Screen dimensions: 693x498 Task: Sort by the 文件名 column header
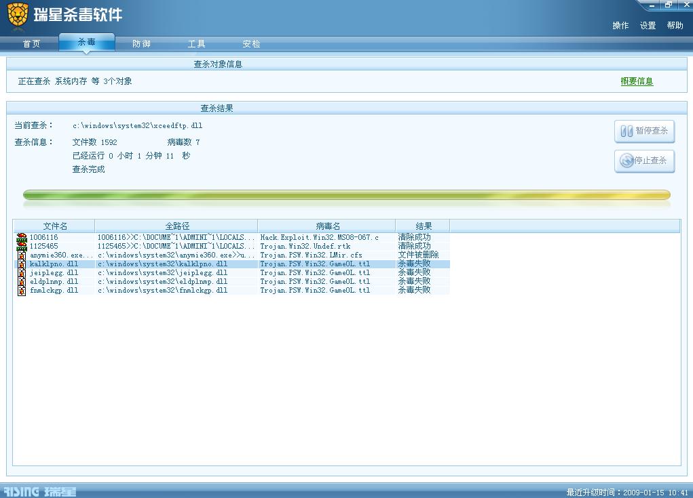tap(55, 226)
